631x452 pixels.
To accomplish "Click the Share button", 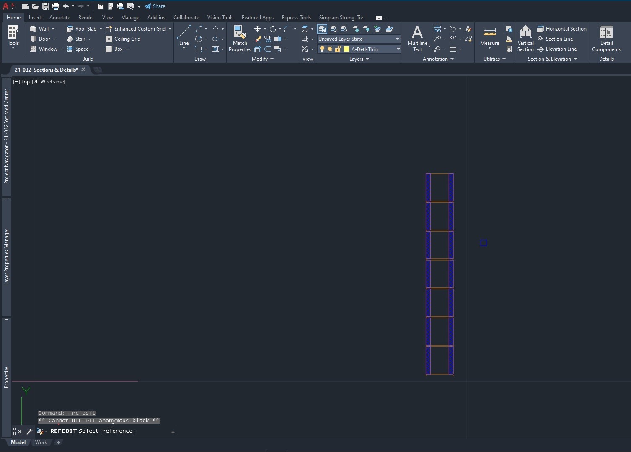I will coord(155,6).
